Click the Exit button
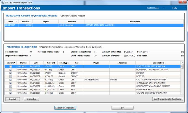Image resolution: width=188 pixels, height=113 pixels. (122, 108)
